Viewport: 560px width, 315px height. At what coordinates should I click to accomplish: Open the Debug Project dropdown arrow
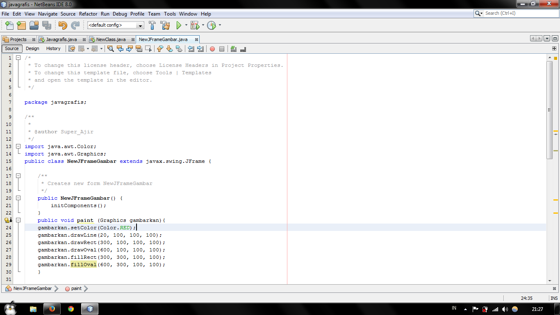(203, 25)
